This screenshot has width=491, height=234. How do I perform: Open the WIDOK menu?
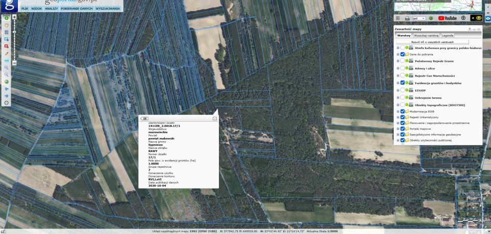[x=37, y=9]
